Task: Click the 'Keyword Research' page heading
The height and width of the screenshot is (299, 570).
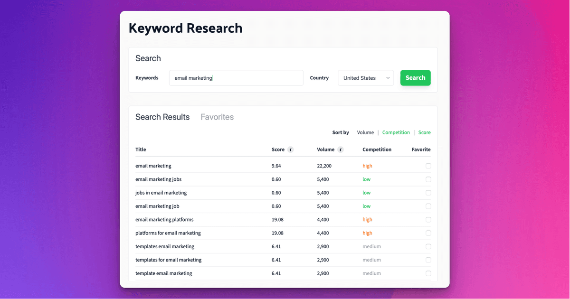Action: [185, 28]
